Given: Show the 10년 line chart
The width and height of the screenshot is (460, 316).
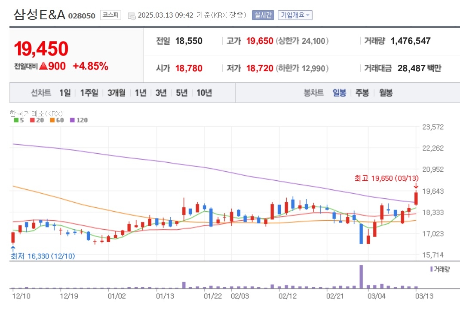Looking at the screenshot, I should coord(204,93).
